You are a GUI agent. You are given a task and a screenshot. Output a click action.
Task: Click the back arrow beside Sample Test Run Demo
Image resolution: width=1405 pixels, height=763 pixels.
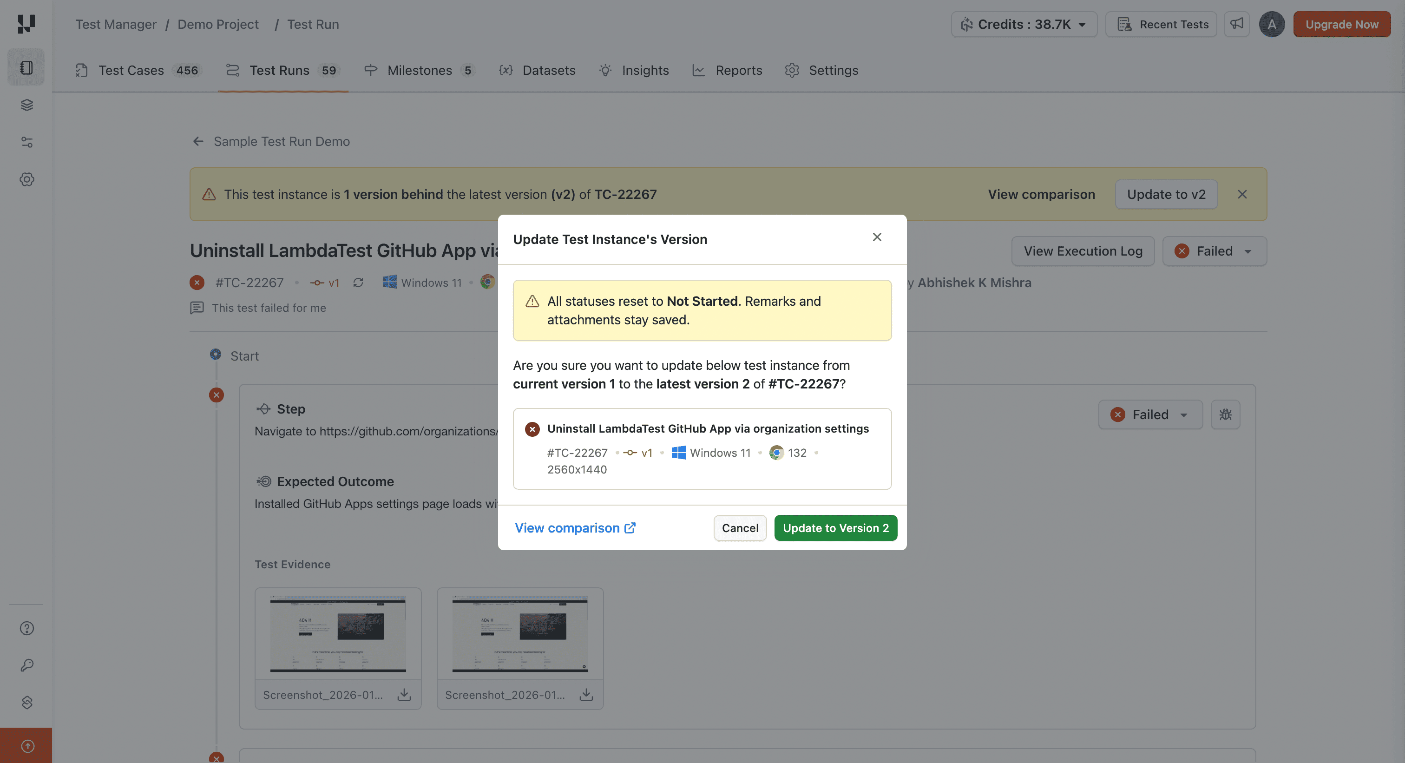coord(198,141)
